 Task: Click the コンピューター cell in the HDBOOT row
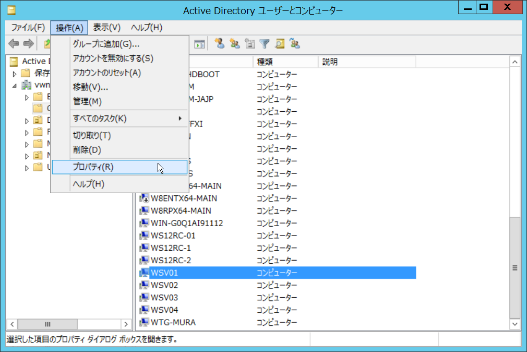click(x=277, y=74)
